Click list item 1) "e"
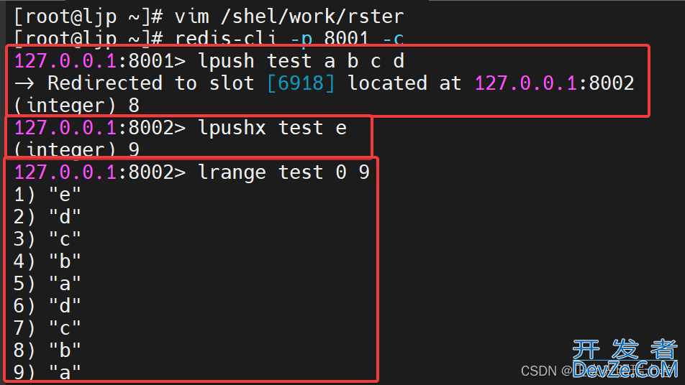Image resolution: width=685 pixels, height=385 pixels. click(x=47, y=195)
